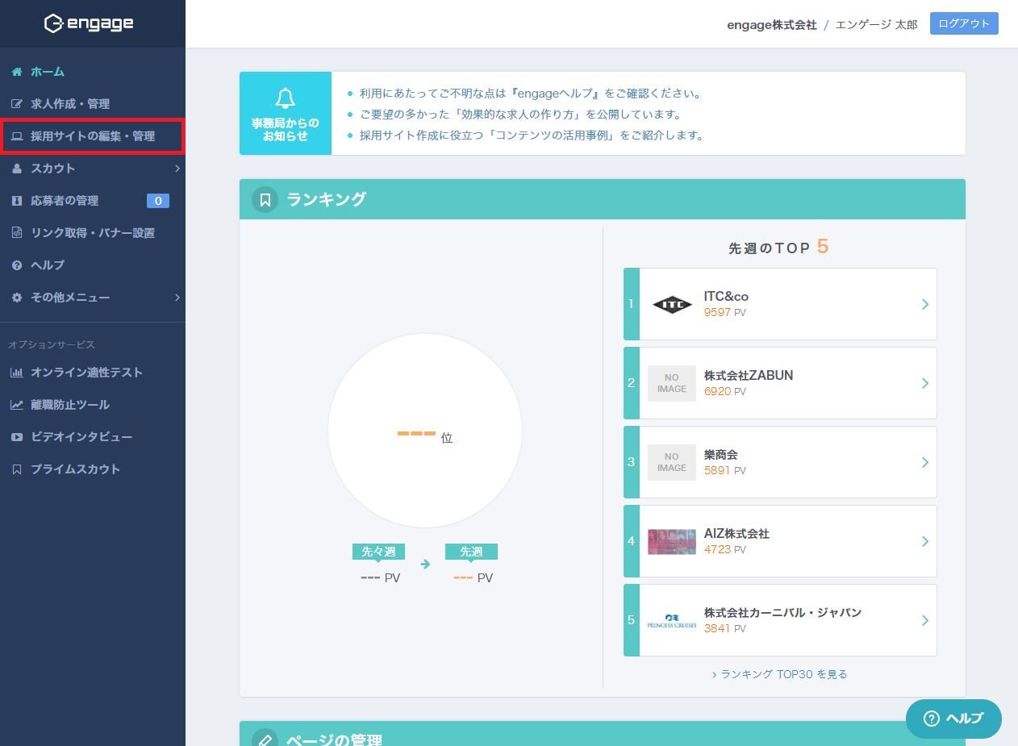This screenshot has width=1018, height=746.
Task: Click the home icon beside ホーム
Action: tap(16, 72)
